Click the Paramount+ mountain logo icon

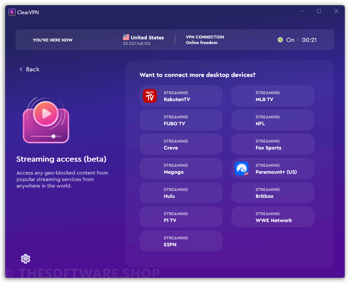tap(242, 169)
